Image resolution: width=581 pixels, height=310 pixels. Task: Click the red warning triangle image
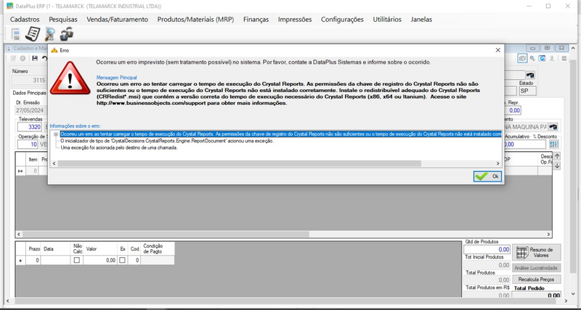70,78
